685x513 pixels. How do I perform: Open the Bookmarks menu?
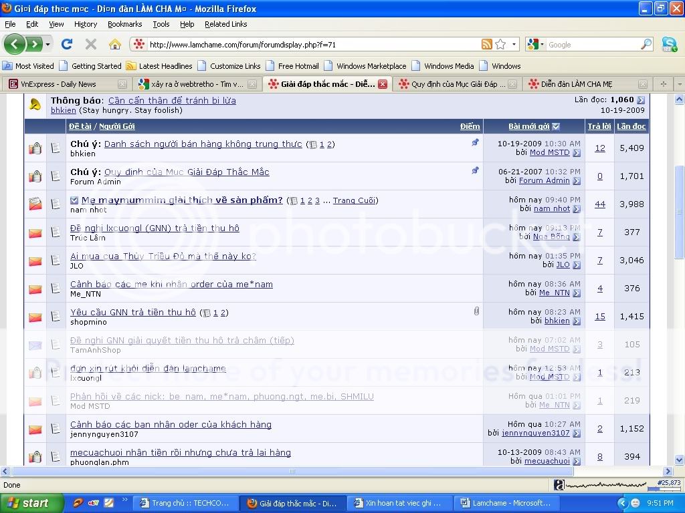click(124, 24)
